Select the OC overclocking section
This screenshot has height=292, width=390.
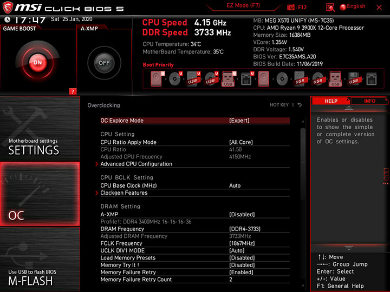pyautogui.click(x=40, y=194)
